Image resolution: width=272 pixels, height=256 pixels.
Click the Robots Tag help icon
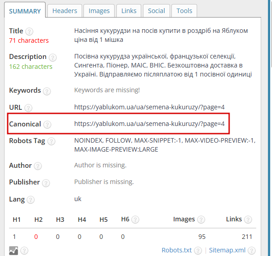tap(51, 141)
